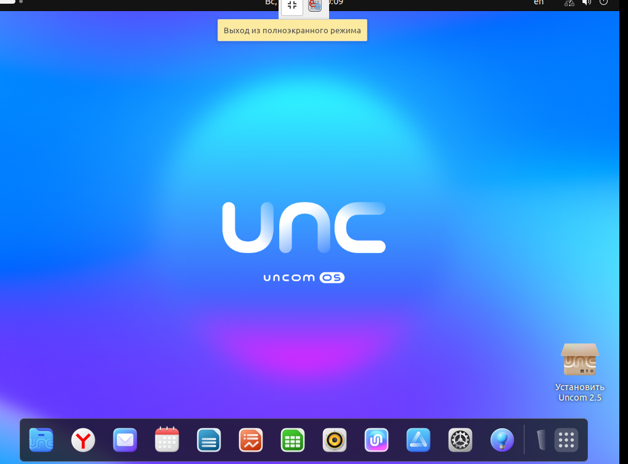Open Activities overview pill at top-left
The image size is (628, 464).
[x=7, y=2]
